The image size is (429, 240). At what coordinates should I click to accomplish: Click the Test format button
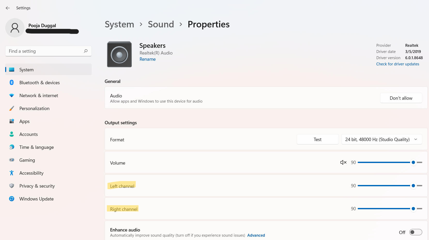coord(318,140)
